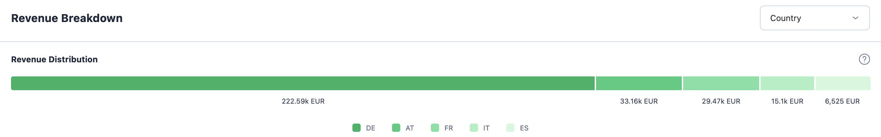Select the FR segment of revenue bar
Screen dimensions: 881x137
coord(721,83)
